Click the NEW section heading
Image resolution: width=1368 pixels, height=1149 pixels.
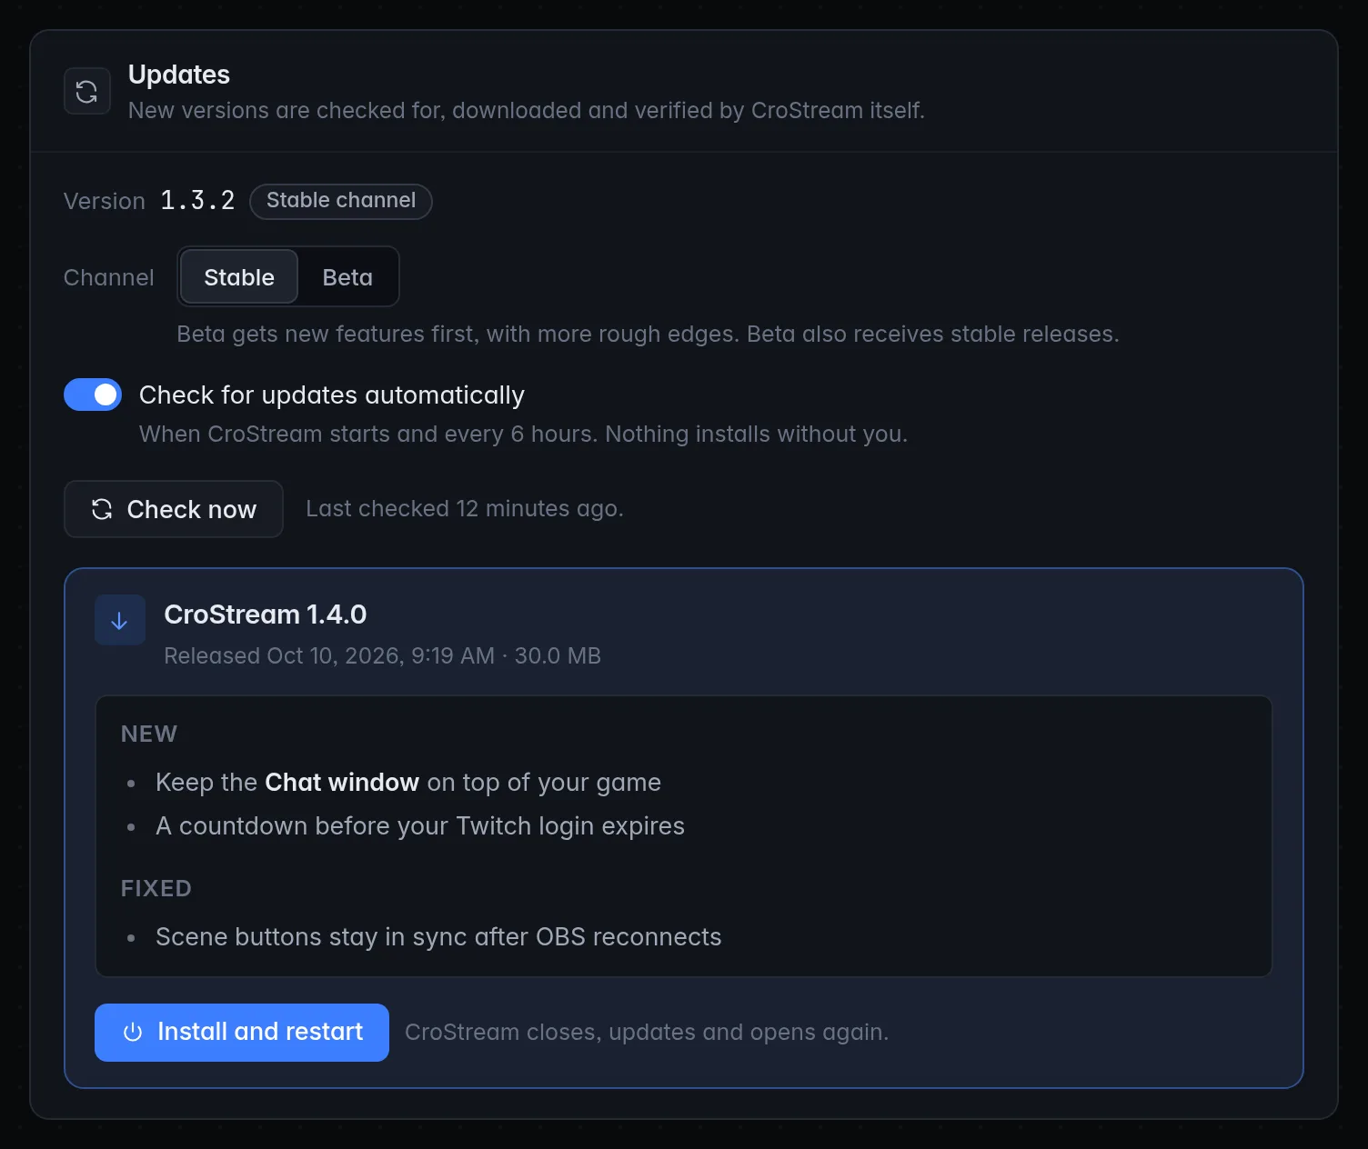click(x=149, y=734)
